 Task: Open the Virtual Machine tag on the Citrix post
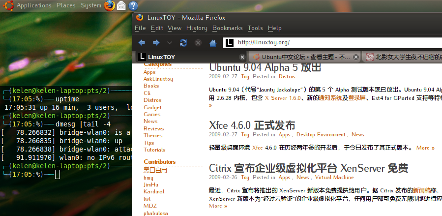tap(334, 178)
